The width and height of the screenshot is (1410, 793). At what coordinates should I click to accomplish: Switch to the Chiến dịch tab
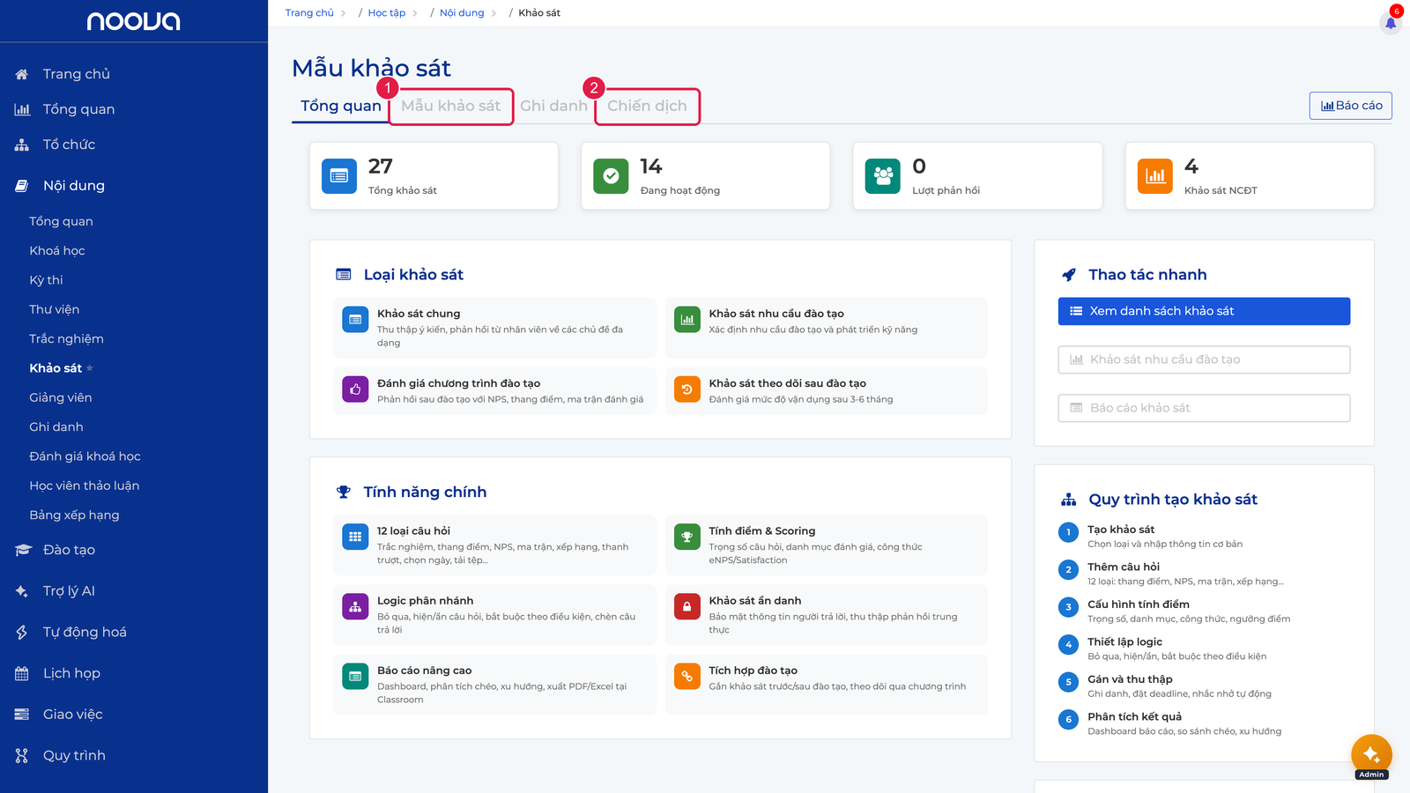(647, 106)
